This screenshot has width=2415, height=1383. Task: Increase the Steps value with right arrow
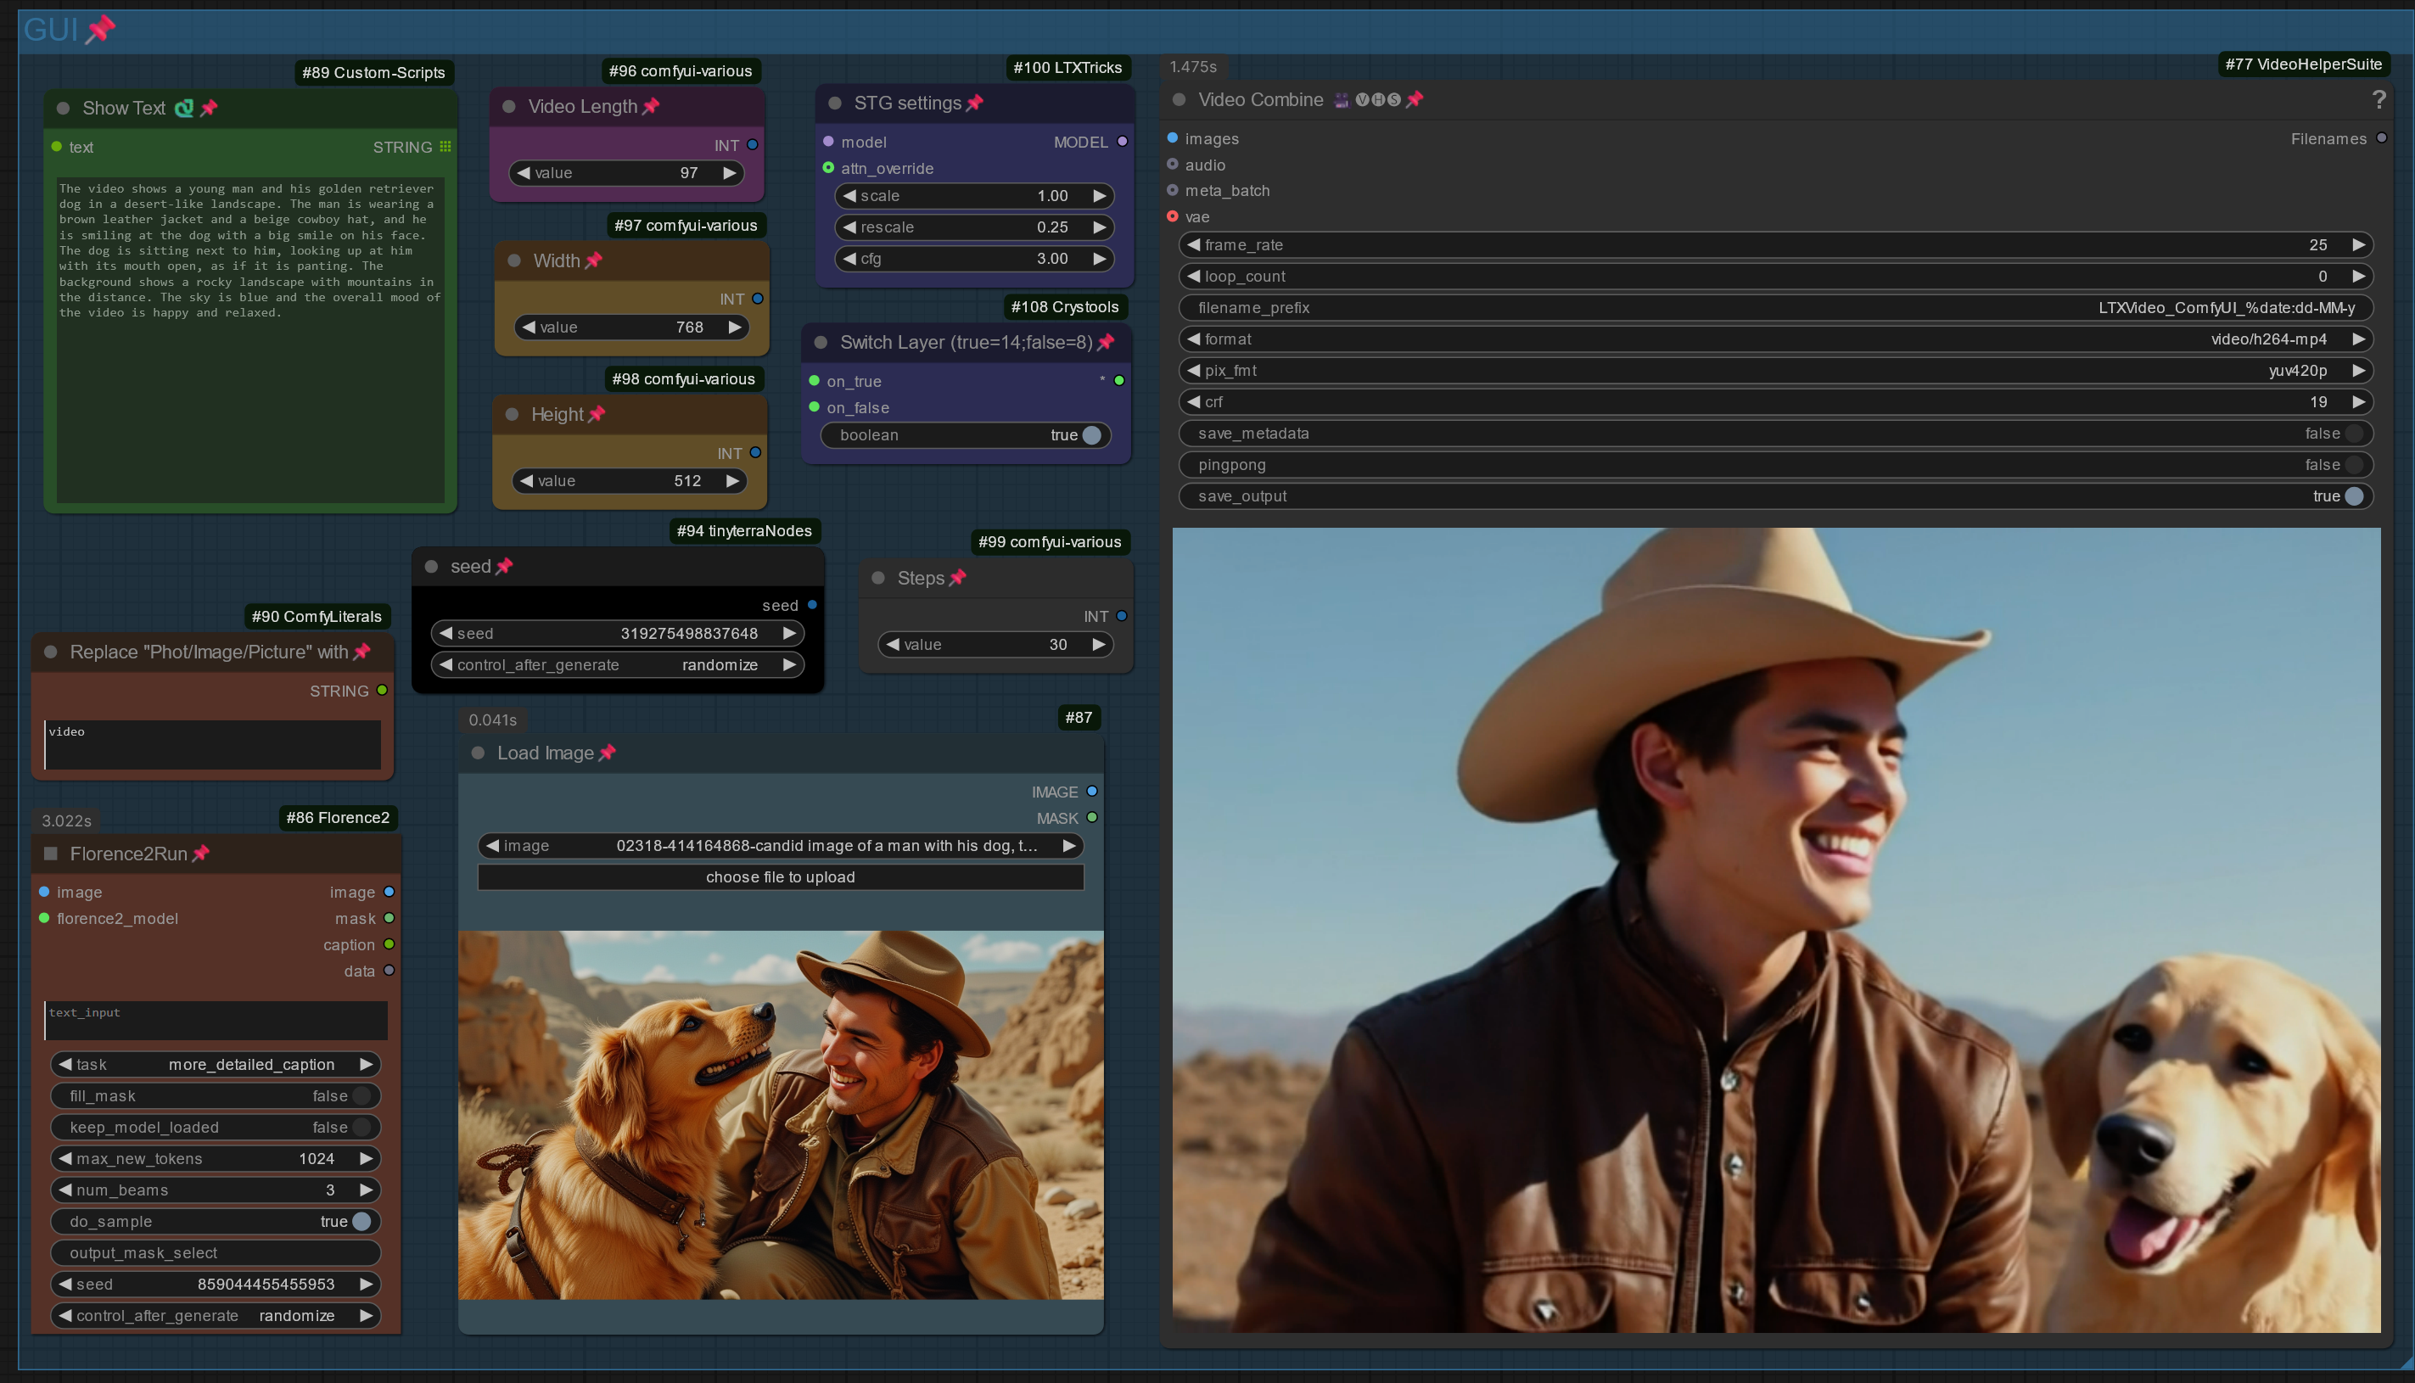[1099, 644]
